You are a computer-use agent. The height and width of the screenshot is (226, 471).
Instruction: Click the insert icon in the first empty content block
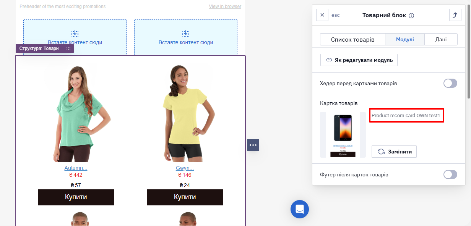[x=75, y=34]
